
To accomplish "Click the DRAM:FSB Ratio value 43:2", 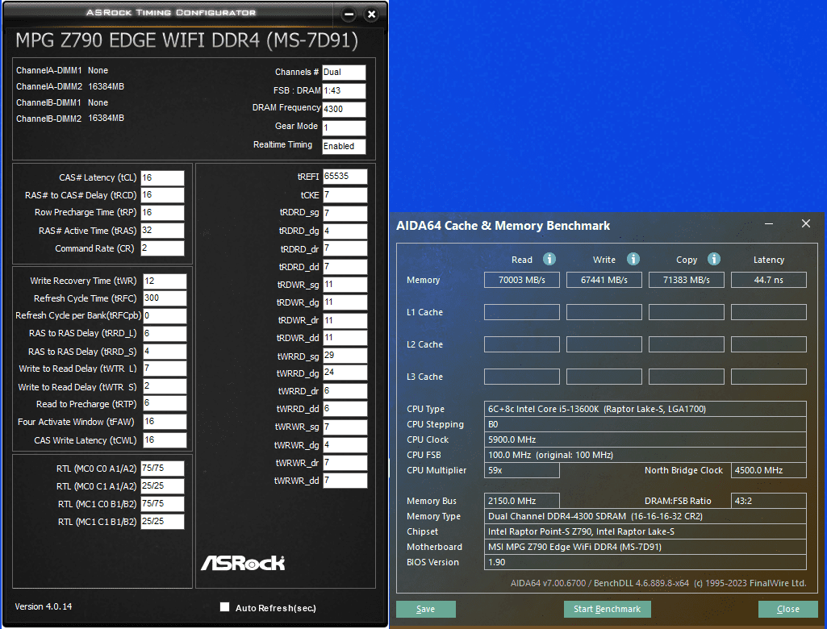I will tap(768, 501).
